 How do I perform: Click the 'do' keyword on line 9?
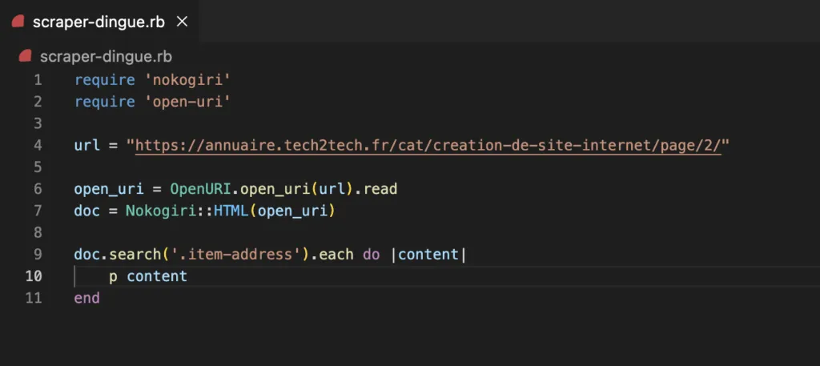point(372,255)
